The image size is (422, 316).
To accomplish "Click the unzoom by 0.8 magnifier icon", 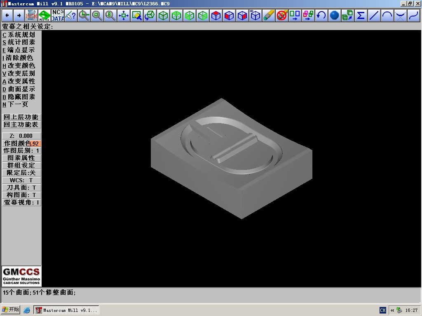I will (110, 16).
